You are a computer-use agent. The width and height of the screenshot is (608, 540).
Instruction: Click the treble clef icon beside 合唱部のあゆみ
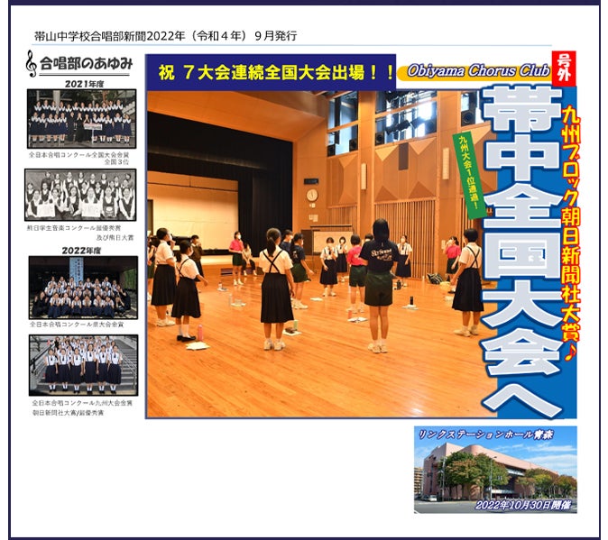(32, 63)
